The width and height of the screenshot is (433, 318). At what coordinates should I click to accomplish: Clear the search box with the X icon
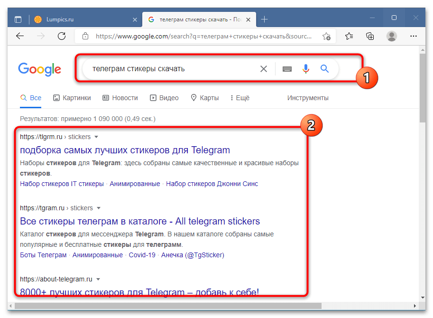(x=264, y=69)
